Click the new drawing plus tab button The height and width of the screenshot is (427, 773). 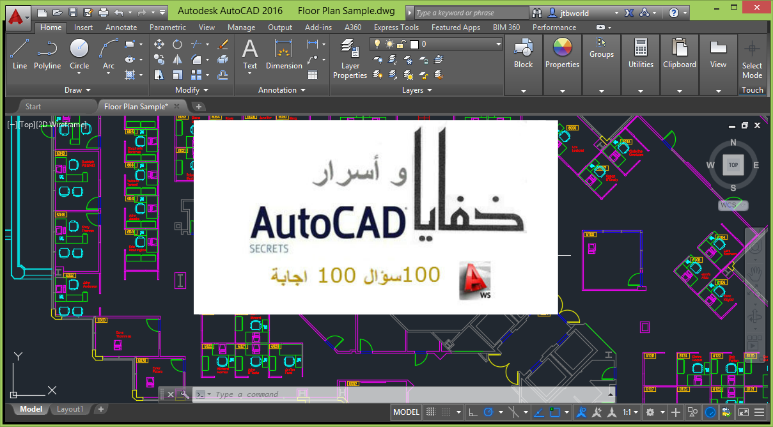coord(199,107)
